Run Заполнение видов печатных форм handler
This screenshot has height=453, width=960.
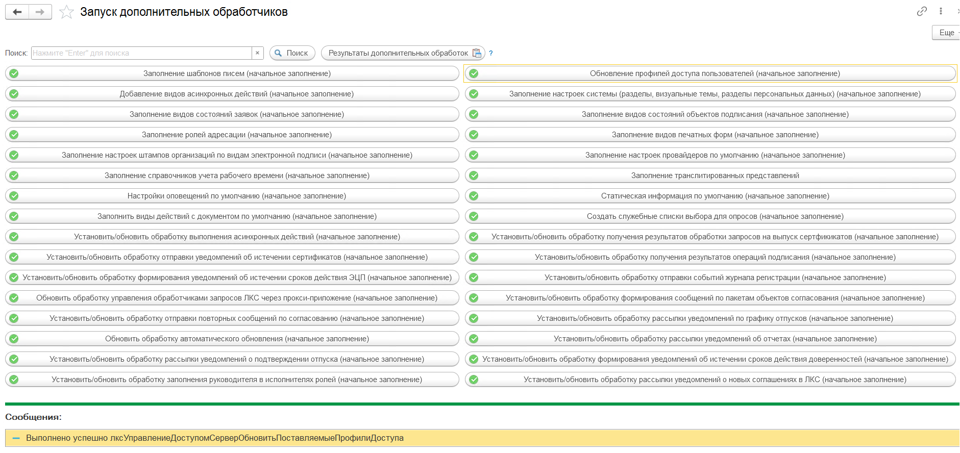pyautogui.click(x=710, y=135)
